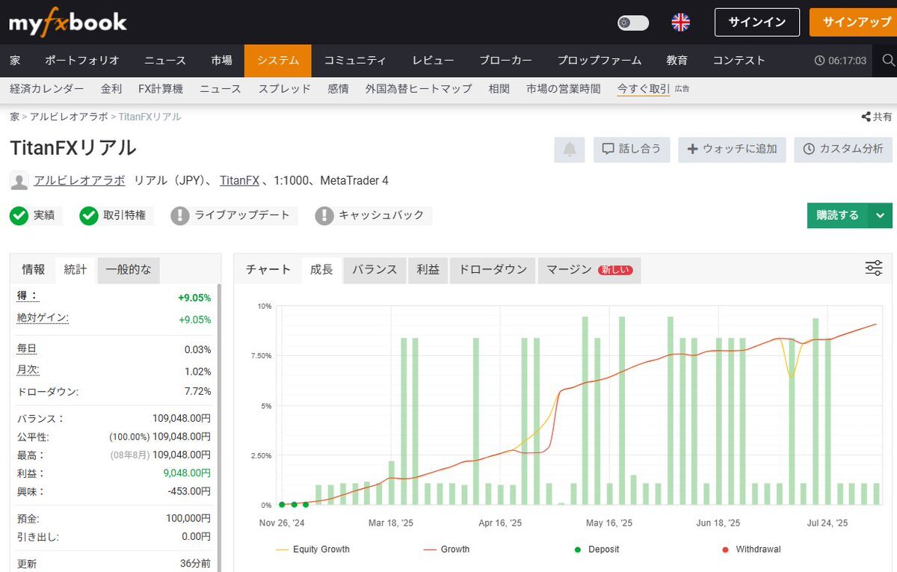Open the ブローカー menu

[x=506, y=61]
